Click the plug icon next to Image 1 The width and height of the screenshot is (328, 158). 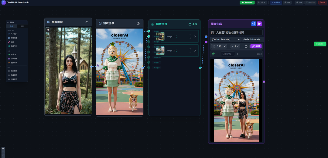coord(176,36)
